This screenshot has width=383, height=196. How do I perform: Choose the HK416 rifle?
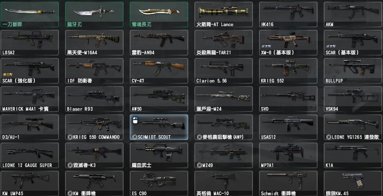[x=288, y=14]
